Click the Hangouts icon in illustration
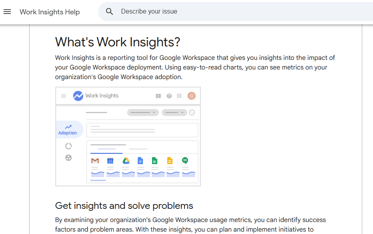The image size is (373, 234). 185,161
